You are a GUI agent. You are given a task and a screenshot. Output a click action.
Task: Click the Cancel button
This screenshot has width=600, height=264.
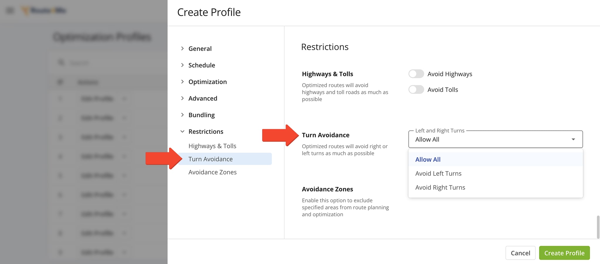520,253
